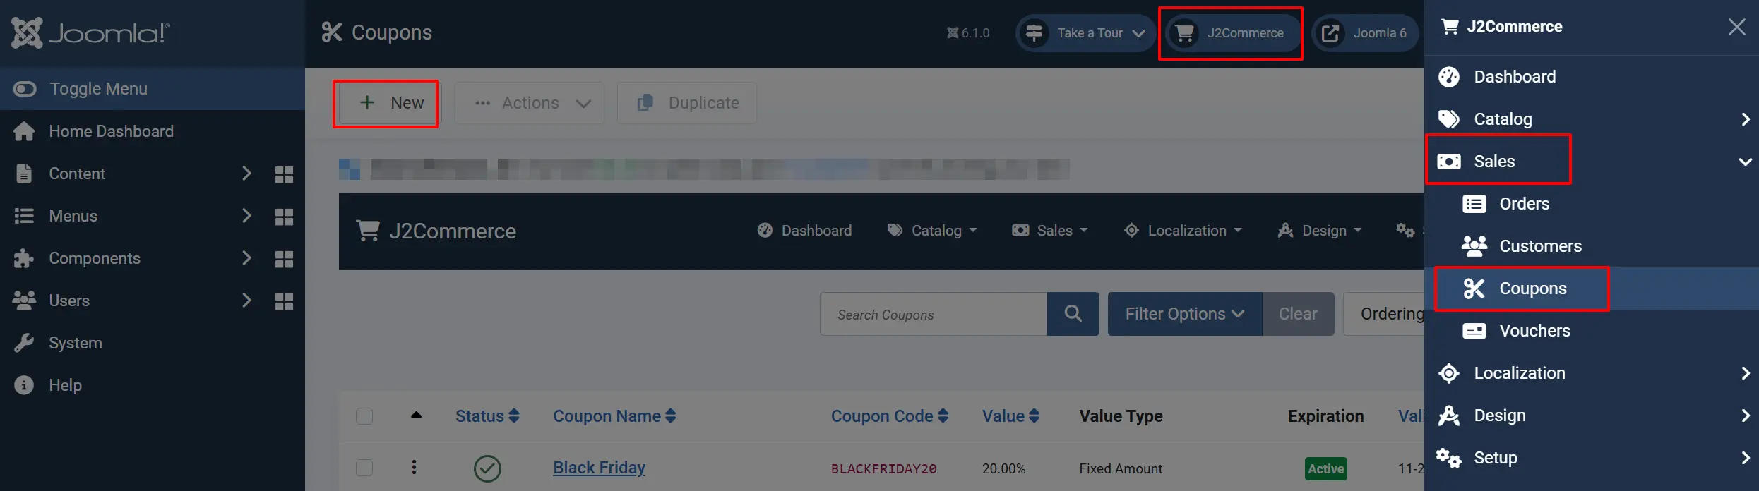
Task: Toggle the sidebar menu switch
Action: point(25,89)
